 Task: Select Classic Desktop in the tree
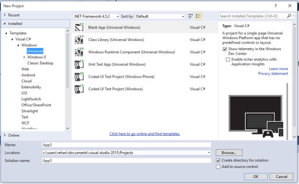click(40, 63)
